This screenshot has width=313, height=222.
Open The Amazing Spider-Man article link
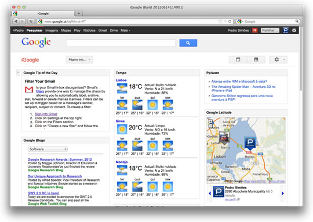pyautogui.click(x=243, y=88)
